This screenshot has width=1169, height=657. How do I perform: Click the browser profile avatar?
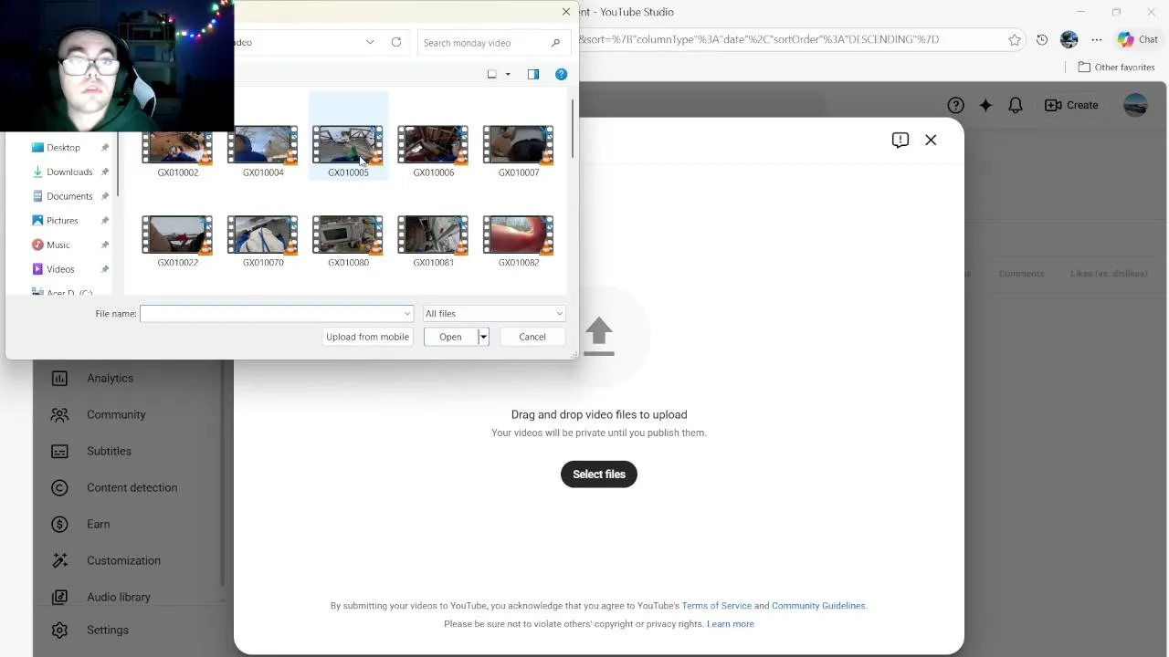tap(1069, 39)
